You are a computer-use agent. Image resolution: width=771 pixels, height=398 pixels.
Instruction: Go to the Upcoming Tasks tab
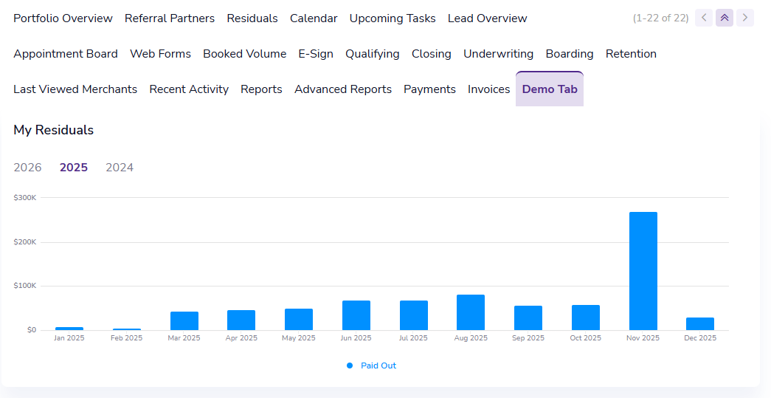click(393, 18)
